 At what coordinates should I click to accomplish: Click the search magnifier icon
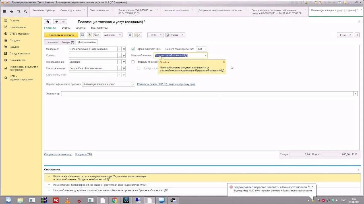click(x=26, y=12)
